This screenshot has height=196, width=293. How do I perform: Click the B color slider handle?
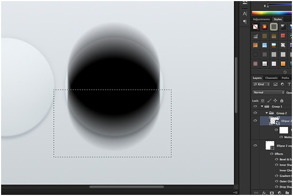click(268, 6)
